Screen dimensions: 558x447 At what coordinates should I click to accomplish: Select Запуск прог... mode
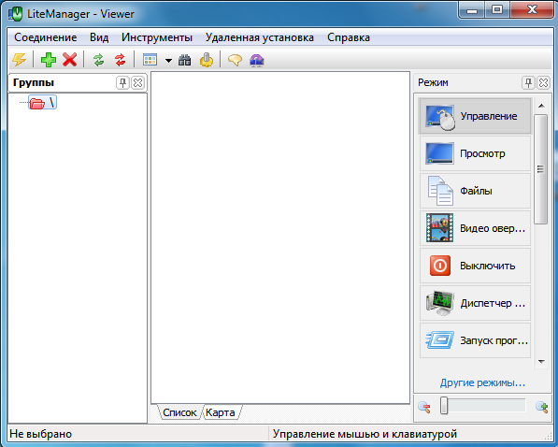click(475, 340)
